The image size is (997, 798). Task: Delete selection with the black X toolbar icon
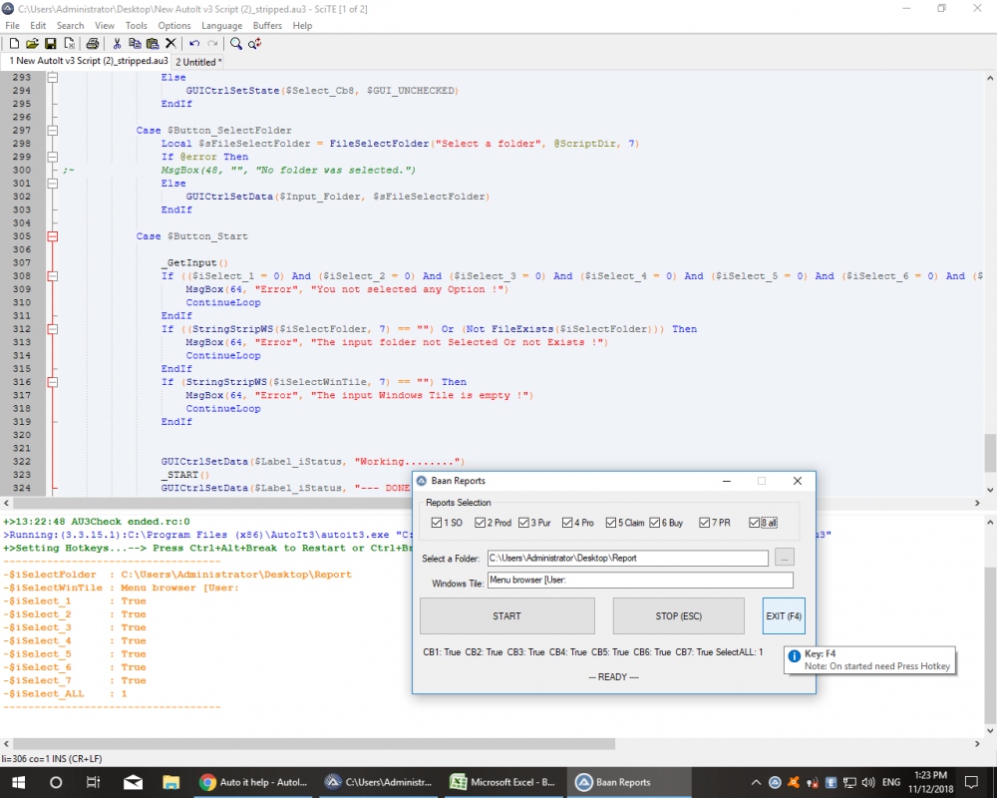[x=170, y=43]
